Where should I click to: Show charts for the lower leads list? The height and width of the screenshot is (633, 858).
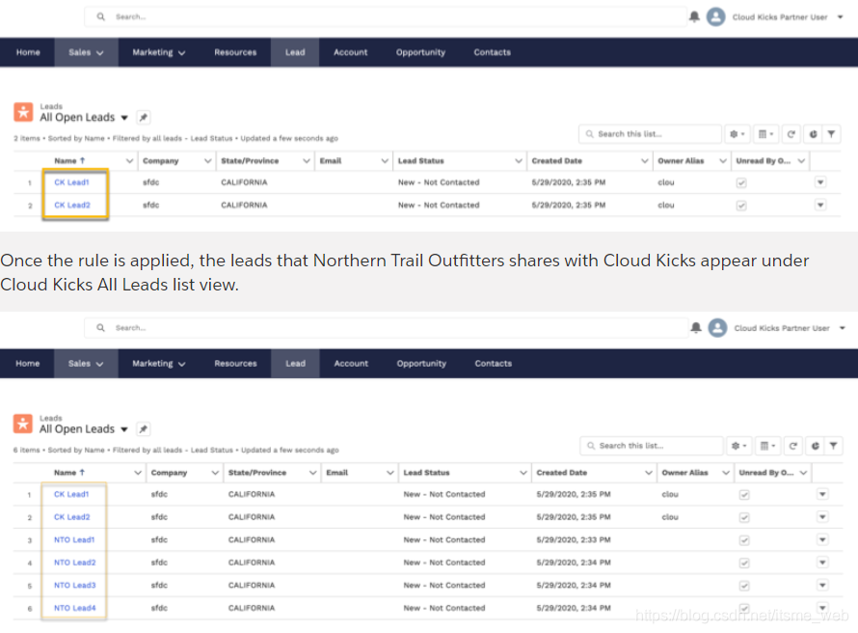(x=815, y=446)
